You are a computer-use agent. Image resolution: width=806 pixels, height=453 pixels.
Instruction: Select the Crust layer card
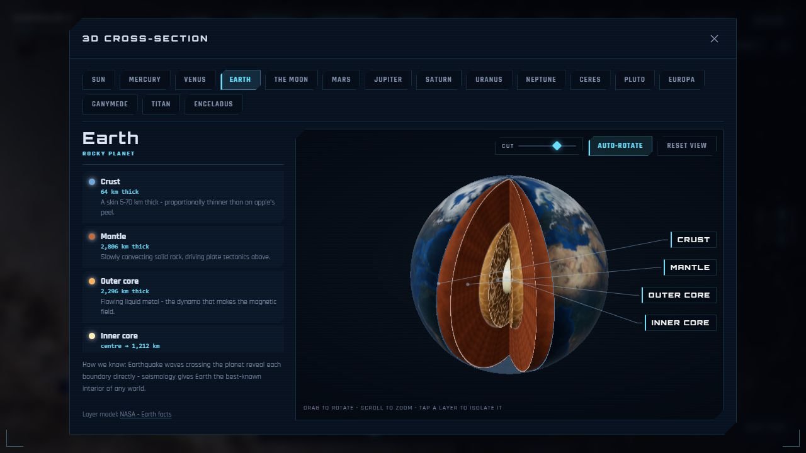[183, 196]
